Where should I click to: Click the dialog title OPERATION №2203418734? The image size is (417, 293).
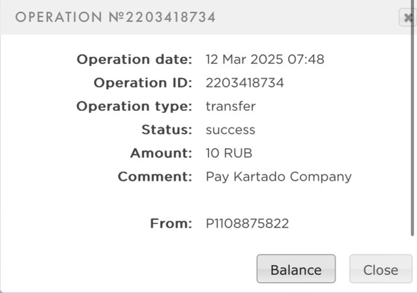[x=115, y=18]
